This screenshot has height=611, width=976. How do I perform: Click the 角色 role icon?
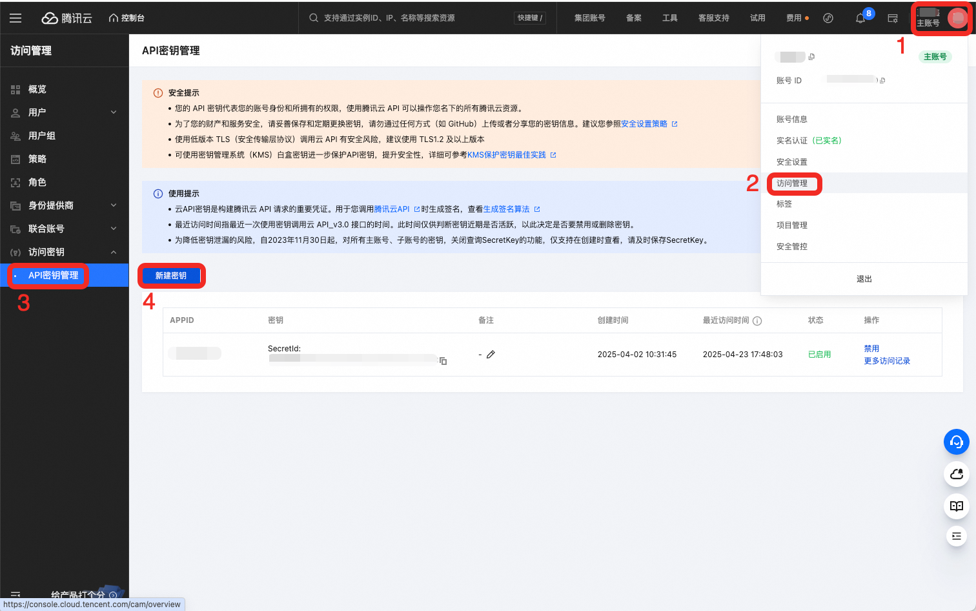[15, 182]
